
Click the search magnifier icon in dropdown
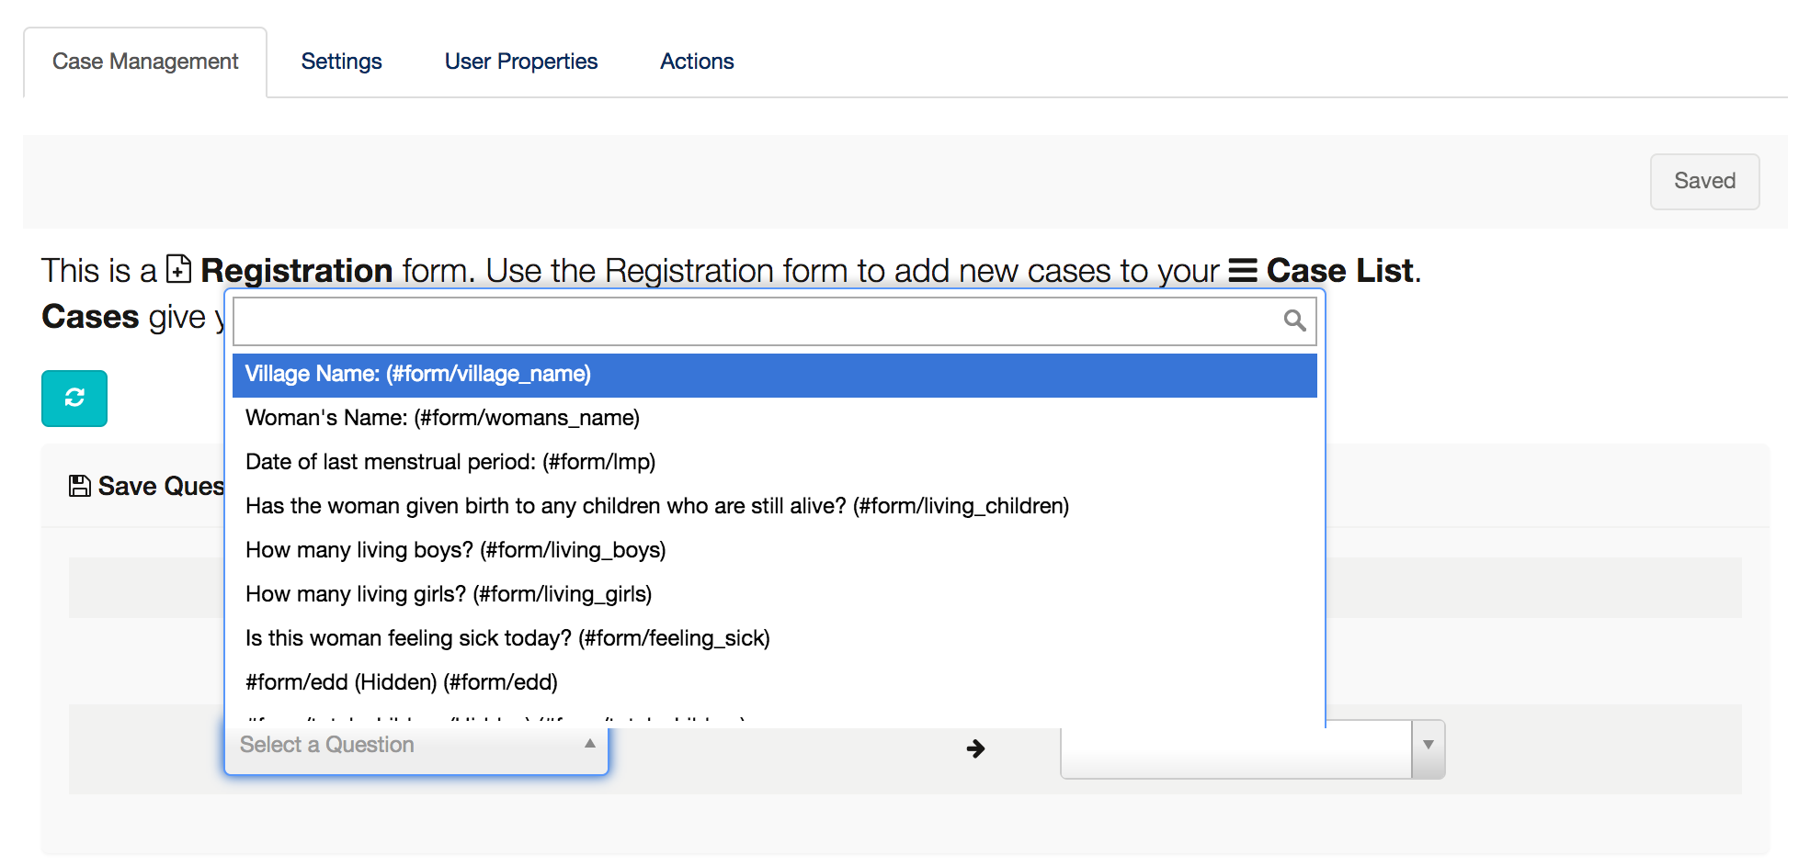[x=1294, y=321]
